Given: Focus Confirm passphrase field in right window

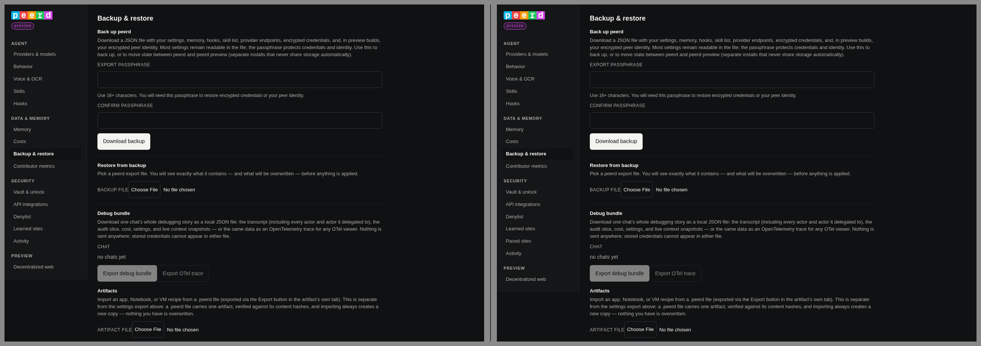Looking at the screenshot, I should tap(732, 121).
